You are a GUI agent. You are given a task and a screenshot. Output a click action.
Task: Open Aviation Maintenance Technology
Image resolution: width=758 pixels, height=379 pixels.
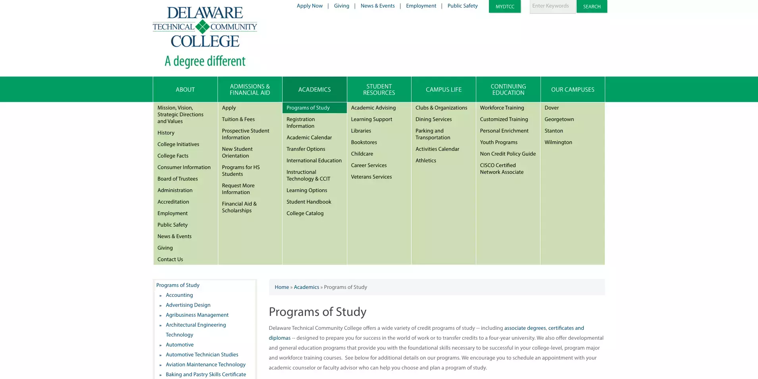tap(206, 364)
